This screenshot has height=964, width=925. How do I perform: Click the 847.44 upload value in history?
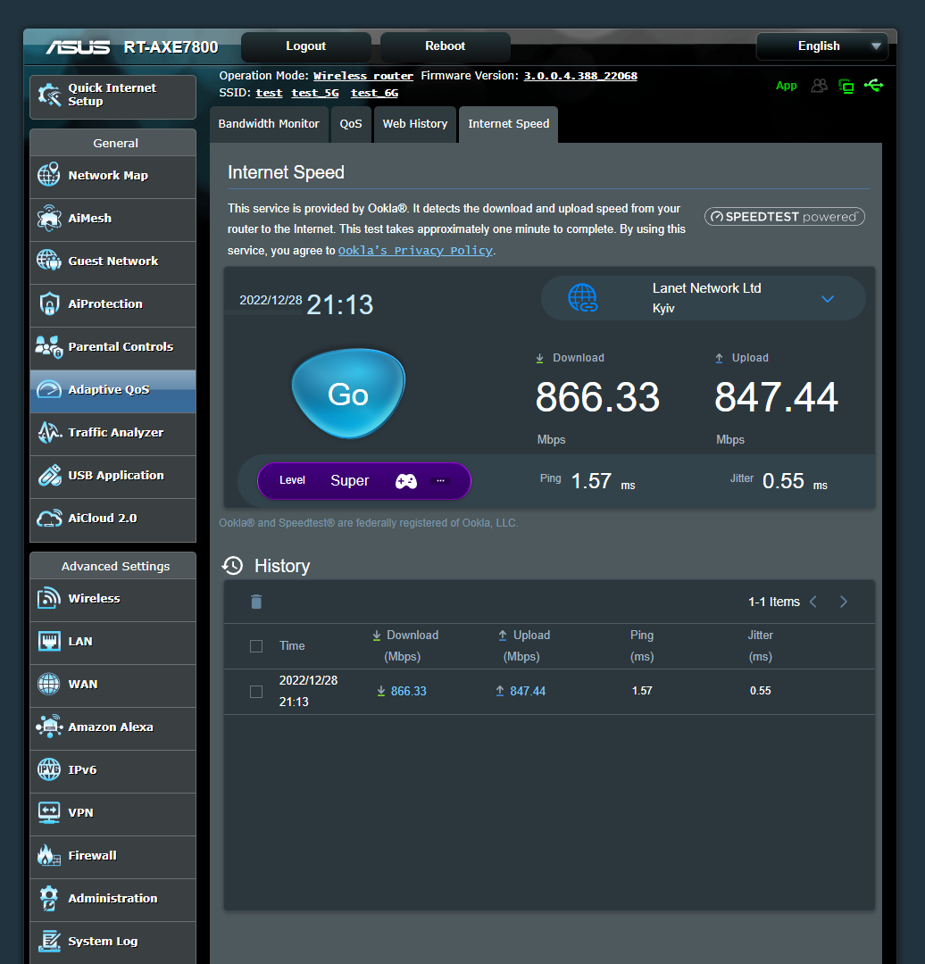(x=528, y=691)
